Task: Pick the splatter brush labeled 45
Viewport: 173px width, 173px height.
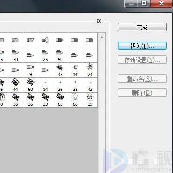Action: click(x=60, y=70)
